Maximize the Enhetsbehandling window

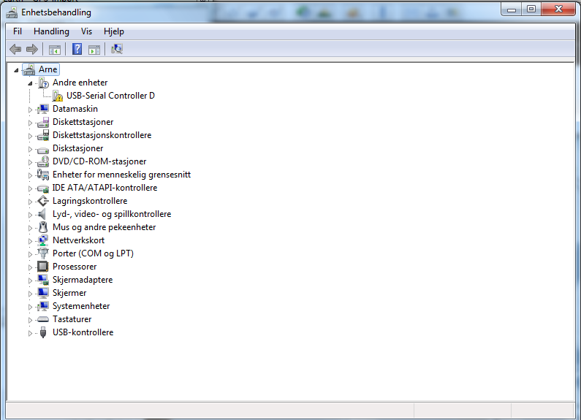531,9
